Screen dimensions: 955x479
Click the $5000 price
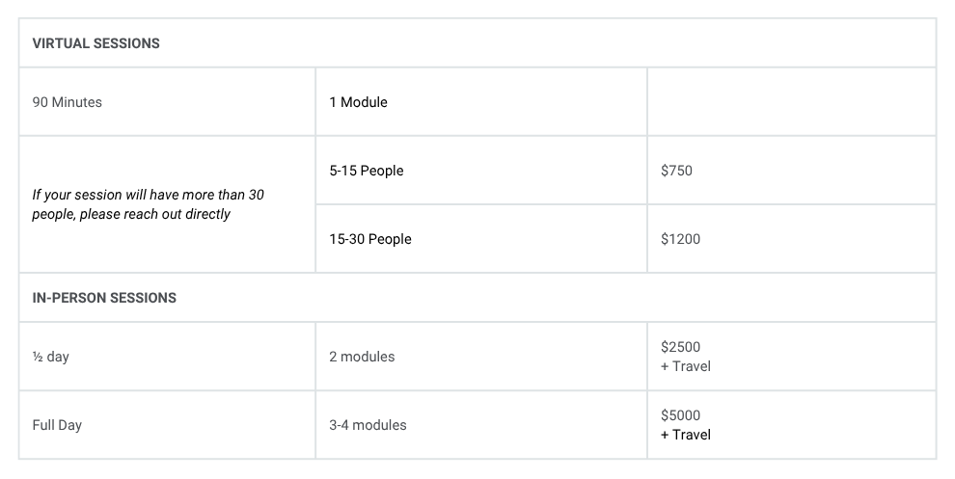pyautogui.click(x=680, y=415)
